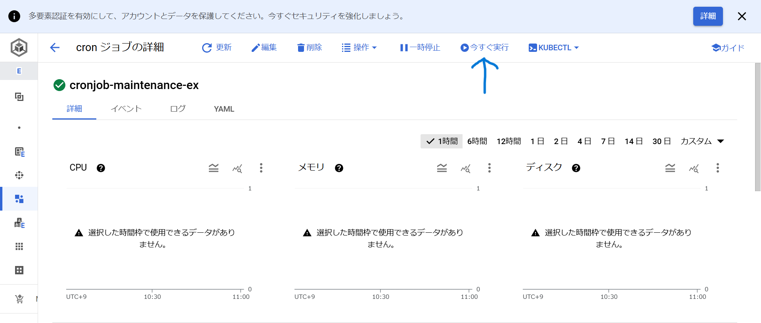
Task: Open the four-square table sidebar icon
Action: 19,270
